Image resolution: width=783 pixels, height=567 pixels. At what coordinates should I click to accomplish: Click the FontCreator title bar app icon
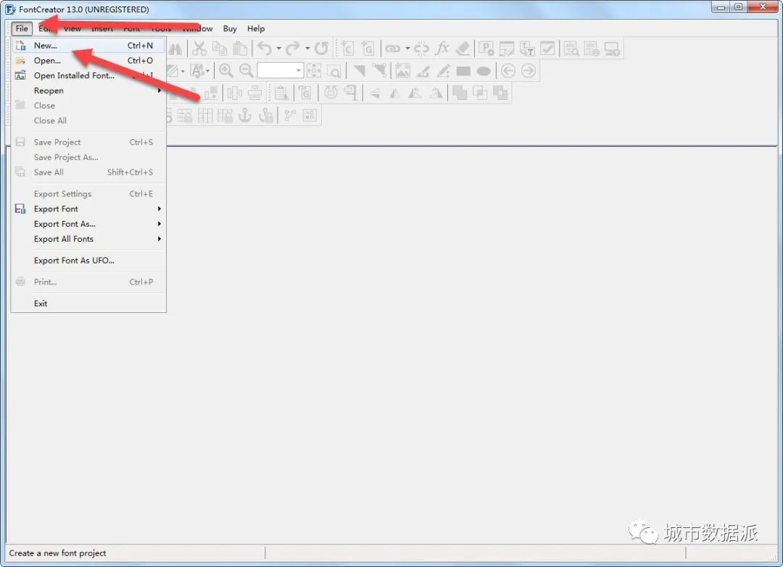click(10, 9)
